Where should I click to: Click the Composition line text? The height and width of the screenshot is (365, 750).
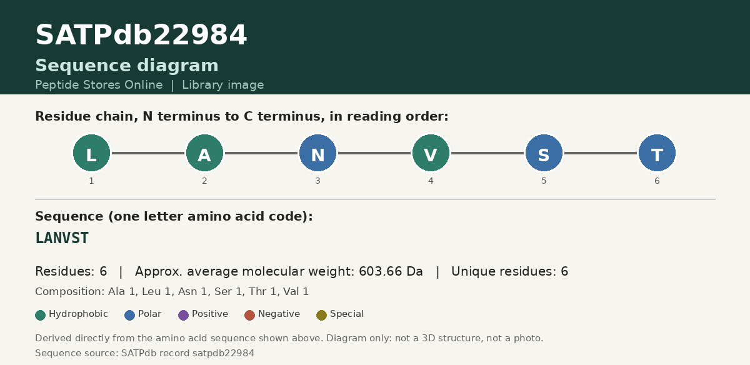click(x=172, y=292)
